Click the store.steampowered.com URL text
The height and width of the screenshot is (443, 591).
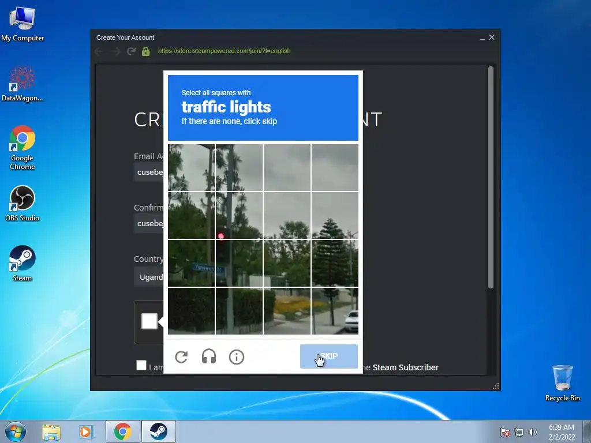[225, 51]
